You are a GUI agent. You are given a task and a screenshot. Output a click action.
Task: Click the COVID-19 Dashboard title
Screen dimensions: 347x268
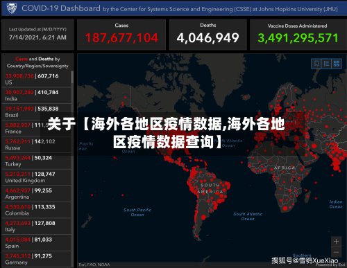[x=61, y=8]
